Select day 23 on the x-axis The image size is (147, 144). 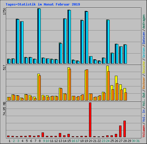tap(103, 141)
